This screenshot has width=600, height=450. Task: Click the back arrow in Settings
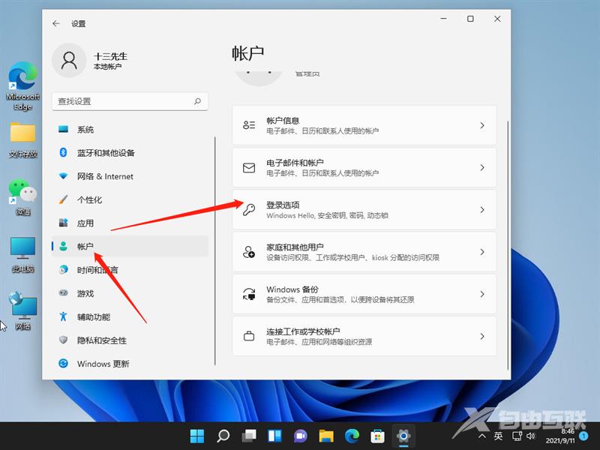coord(55,23)
